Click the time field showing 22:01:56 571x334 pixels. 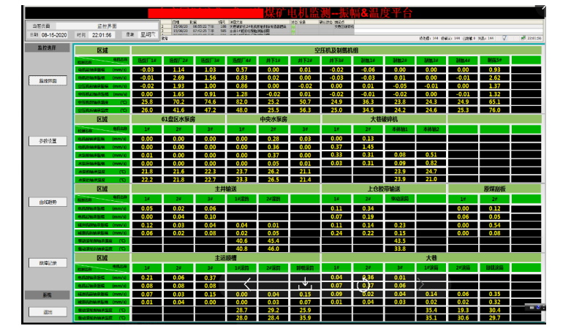(x=102, y=34)
